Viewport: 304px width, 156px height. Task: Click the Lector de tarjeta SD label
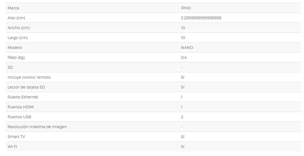26,87
